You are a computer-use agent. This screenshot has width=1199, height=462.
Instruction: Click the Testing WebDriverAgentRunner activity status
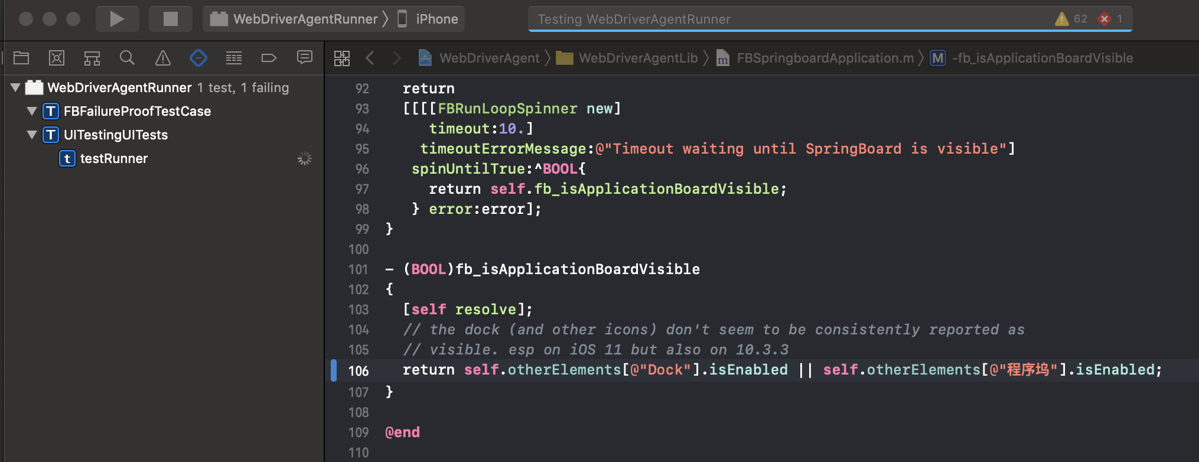pos(634,19)
